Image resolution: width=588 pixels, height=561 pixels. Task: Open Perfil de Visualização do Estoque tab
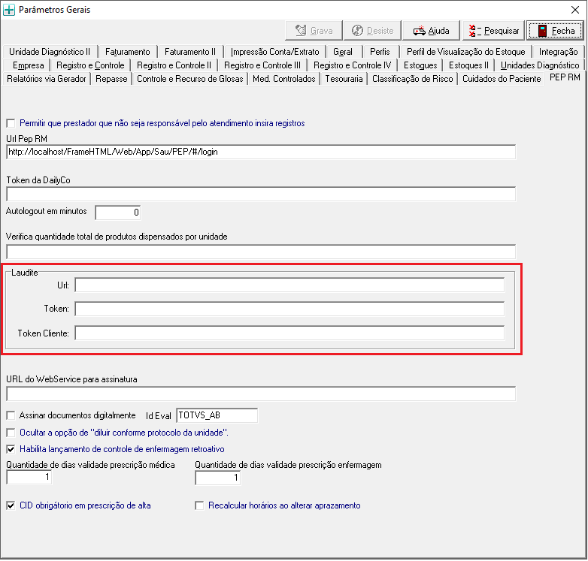coord(465,52)
